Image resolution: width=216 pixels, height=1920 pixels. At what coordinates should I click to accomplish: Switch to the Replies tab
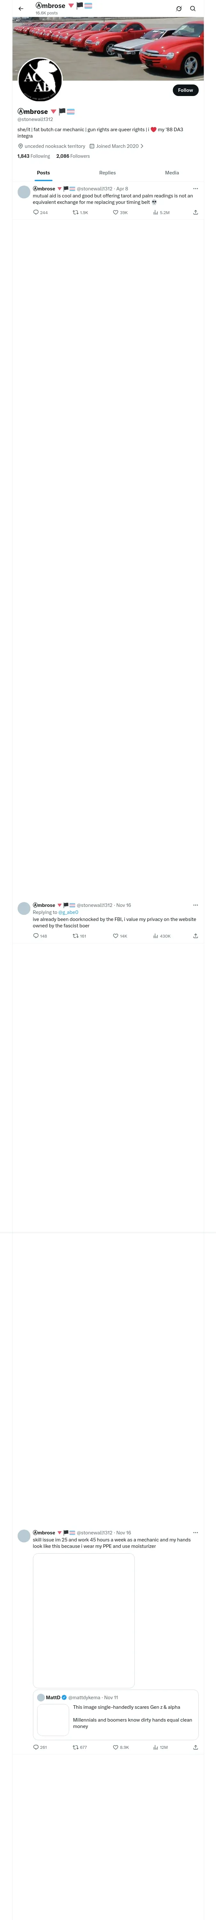tap(107, 173)
